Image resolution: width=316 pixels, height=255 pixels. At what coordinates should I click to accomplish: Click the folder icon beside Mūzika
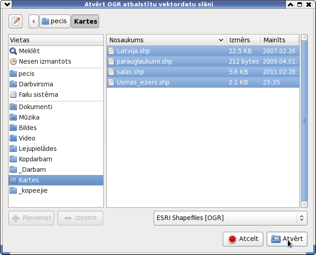tap(13, 117)
